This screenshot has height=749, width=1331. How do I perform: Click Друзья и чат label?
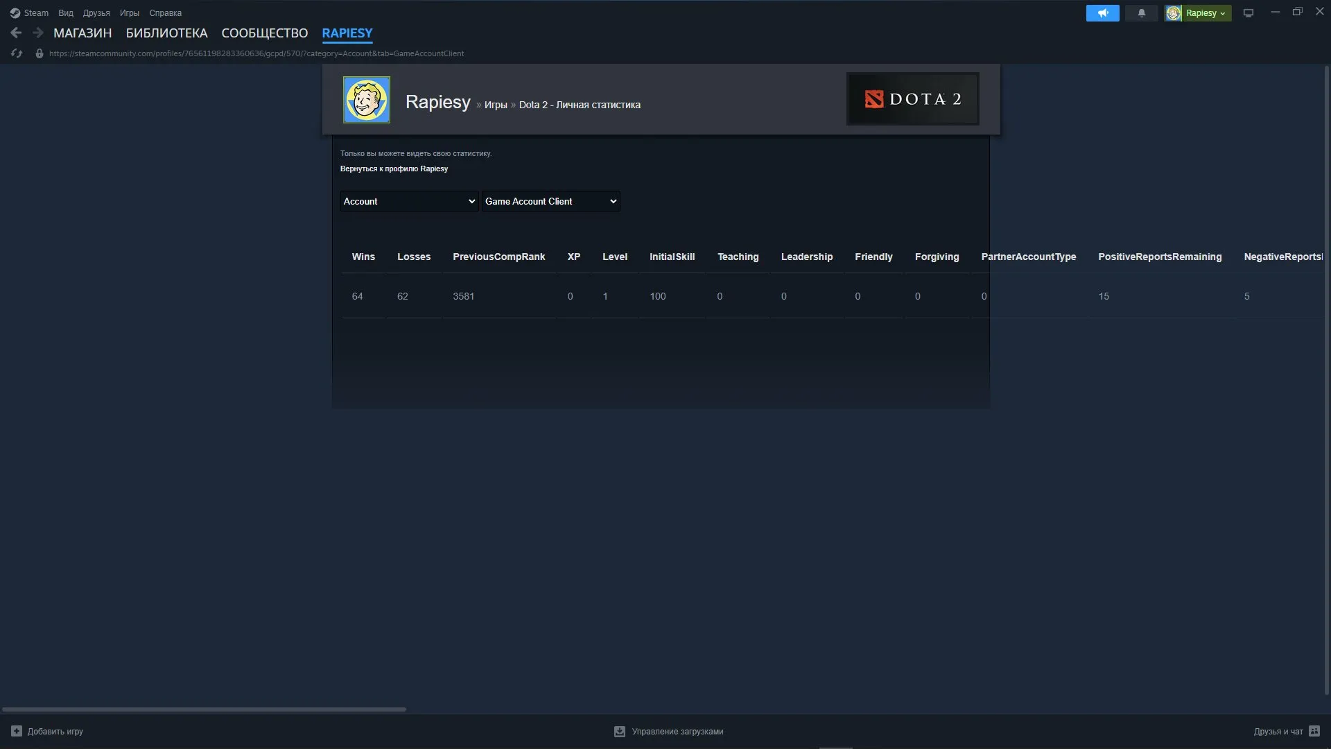[1278, 731]
